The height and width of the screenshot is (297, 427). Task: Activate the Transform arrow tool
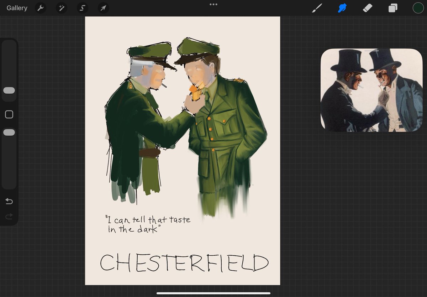[103, 8]
